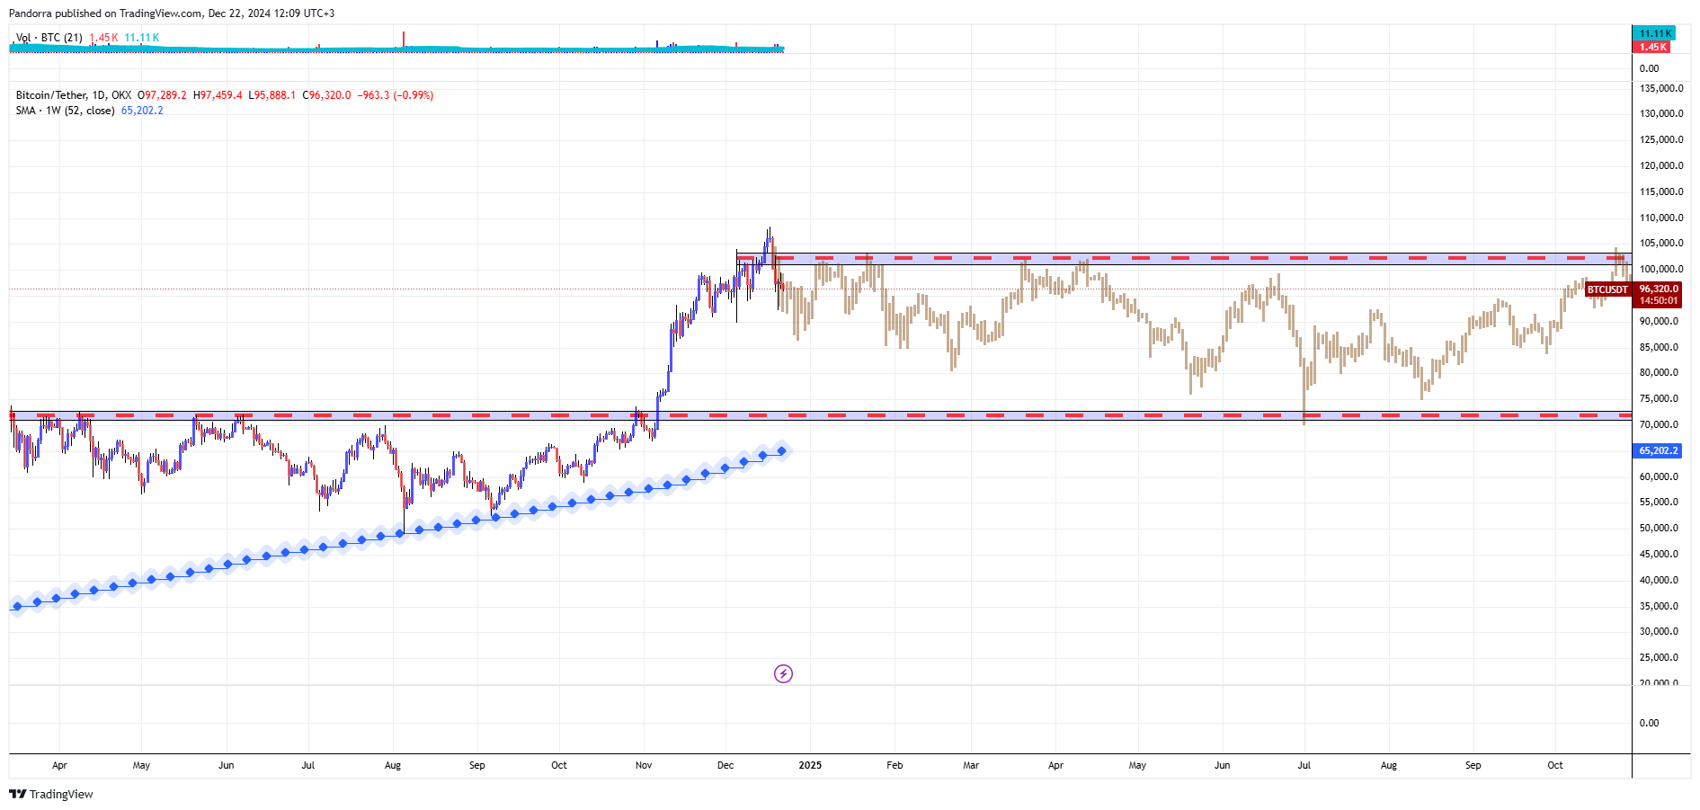Click the 35,000.0 price axis label
The height and width of the screenshot is (810, 1700).
(x=1659, y=606)
